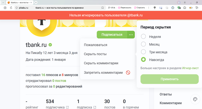Screen dimensions: 202x109
Task: Open a new browser tab
Action: [x=36, y=2]
